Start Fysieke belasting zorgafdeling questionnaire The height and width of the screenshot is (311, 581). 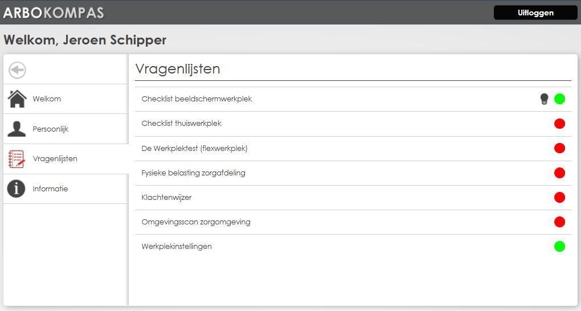(x=193, y=173)
